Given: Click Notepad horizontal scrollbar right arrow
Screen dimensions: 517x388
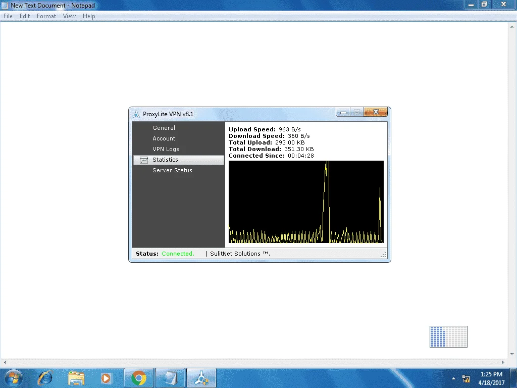Looking at the screenshot, I should tap(503, 362).
